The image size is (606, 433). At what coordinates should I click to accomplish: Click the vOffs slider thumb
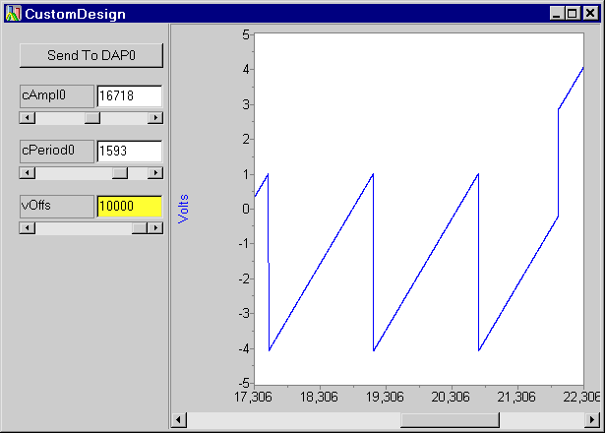coord(140,228)
